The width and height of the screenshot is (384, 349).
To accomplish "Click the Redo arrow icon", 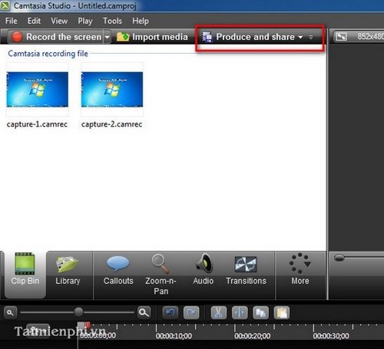I will click(191, 313).
